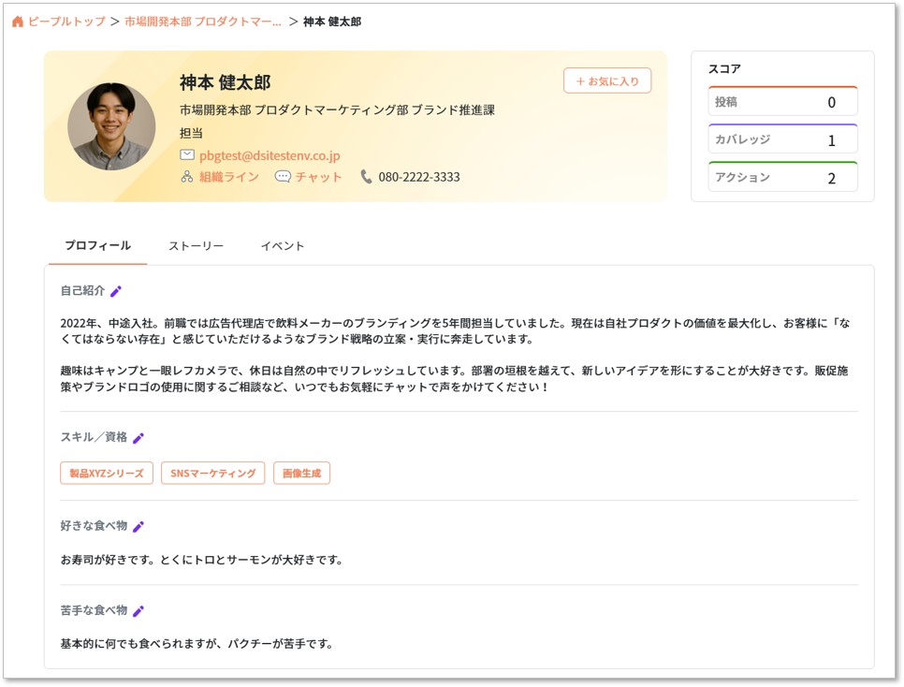Click the 好きな食べ物 section label
Image resolution: width=904 pixels, height=687 pixels.
tap(94, 526)
